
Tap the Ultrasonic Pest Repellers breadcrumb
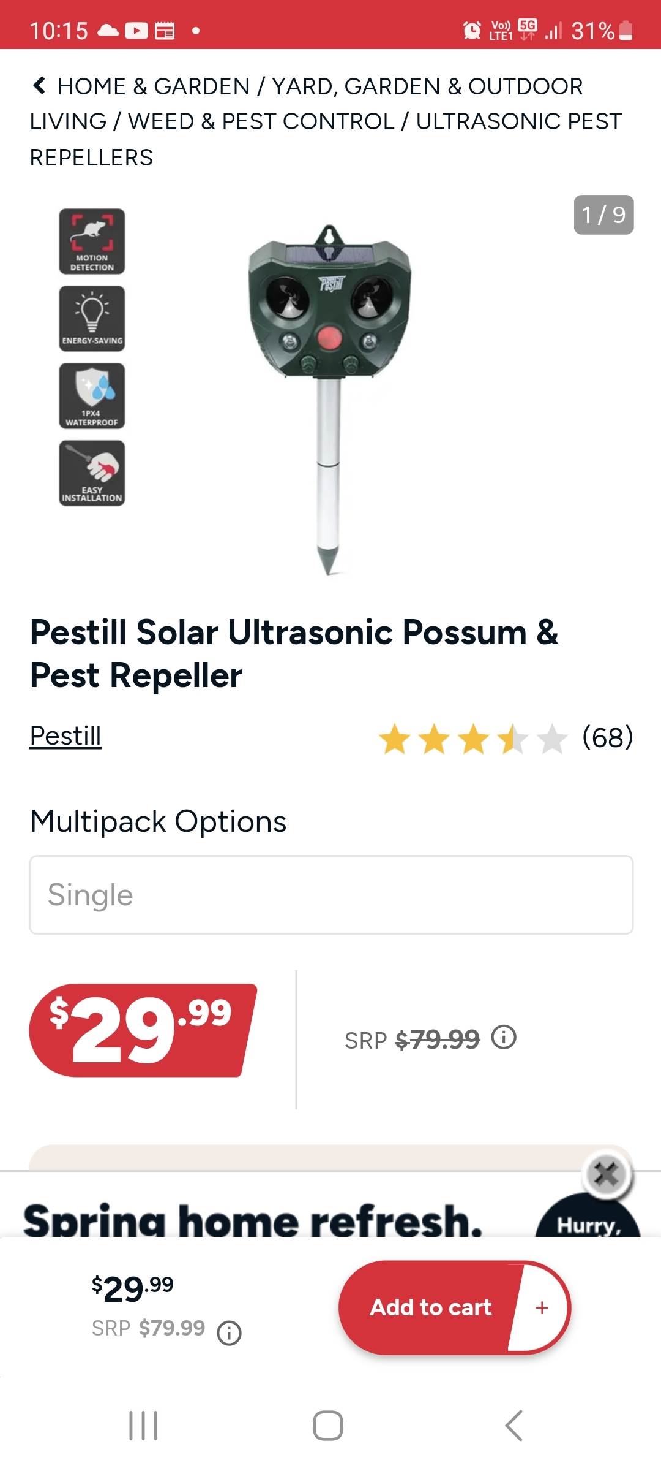518,121
